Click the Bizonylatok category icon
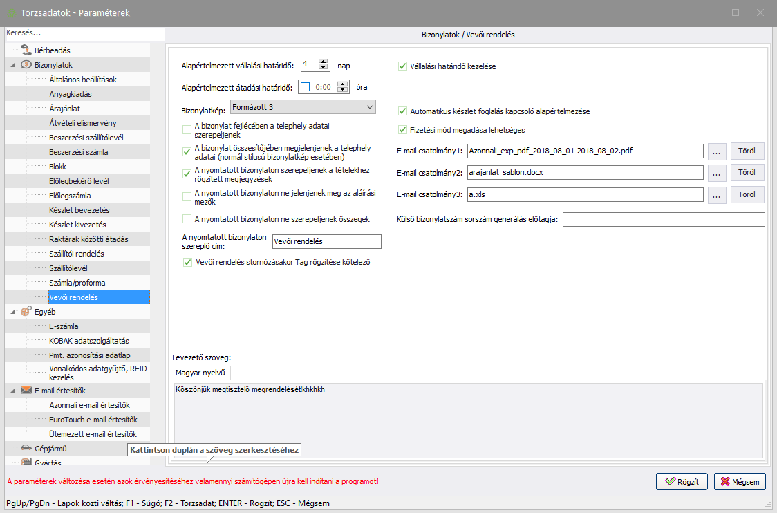Image resolution: width=777 pixels, height=513 pixels. (x=26, y=65)
